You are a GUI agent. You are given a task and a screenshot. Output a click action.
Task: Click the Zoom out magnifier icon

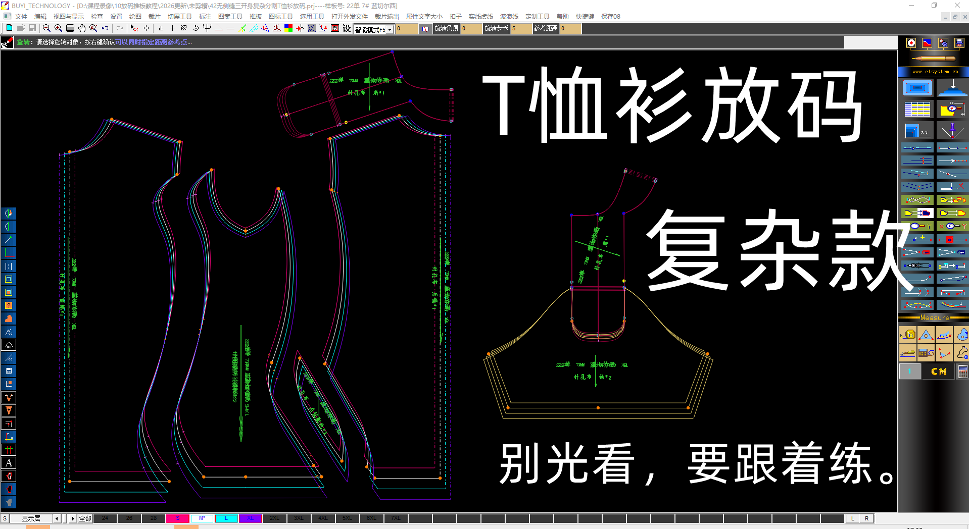46,28
